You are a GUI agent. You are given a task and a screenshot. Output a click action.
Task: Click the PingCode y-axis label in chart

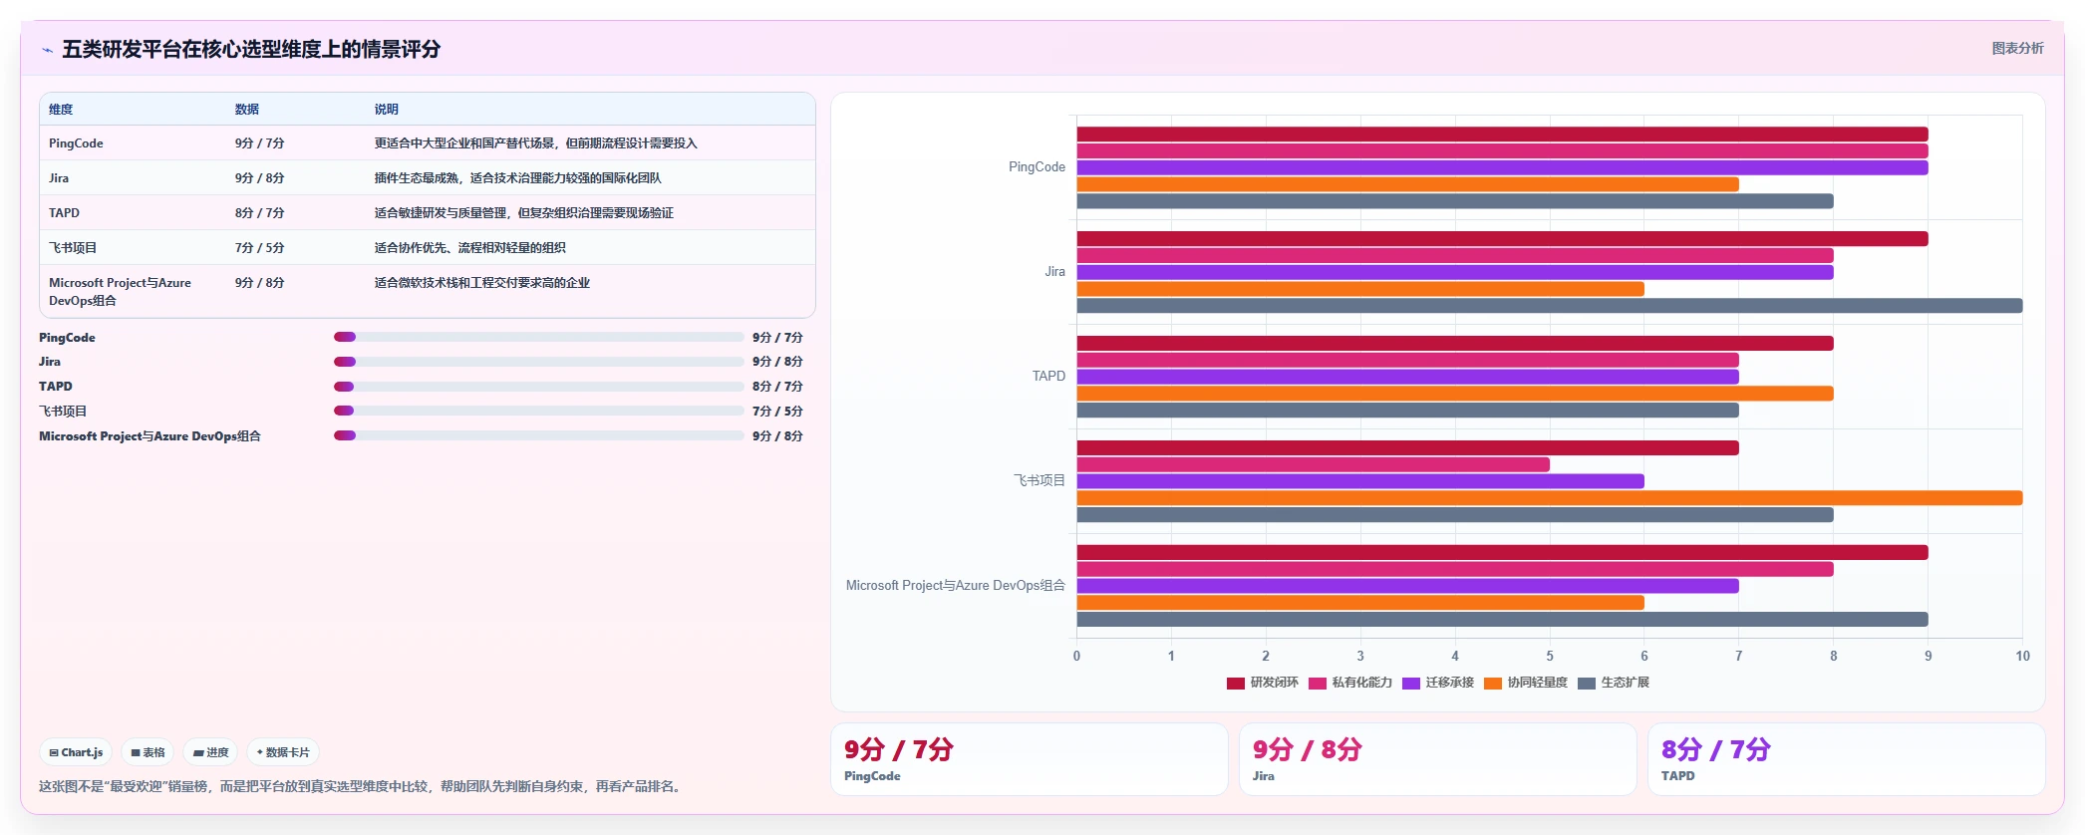(x=1037, y=167)
